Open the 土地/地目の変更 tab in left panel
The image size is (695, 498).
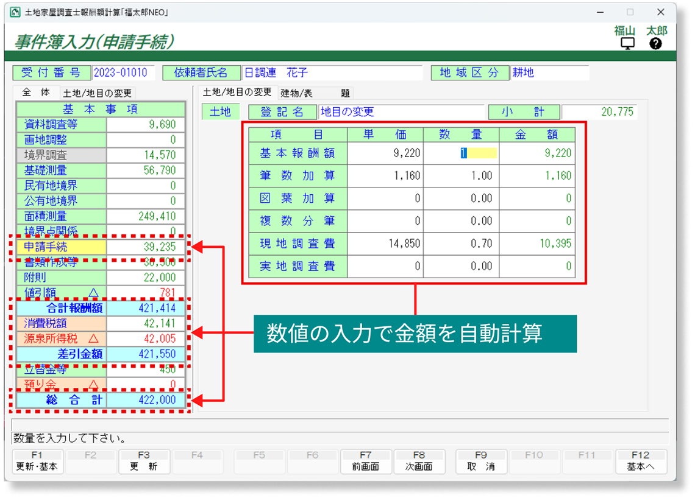point(97,93)
